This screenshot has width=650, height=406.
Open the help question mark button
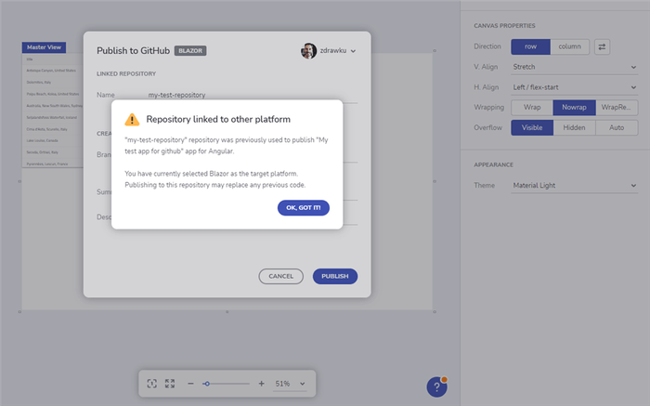[x=436, y=387]
